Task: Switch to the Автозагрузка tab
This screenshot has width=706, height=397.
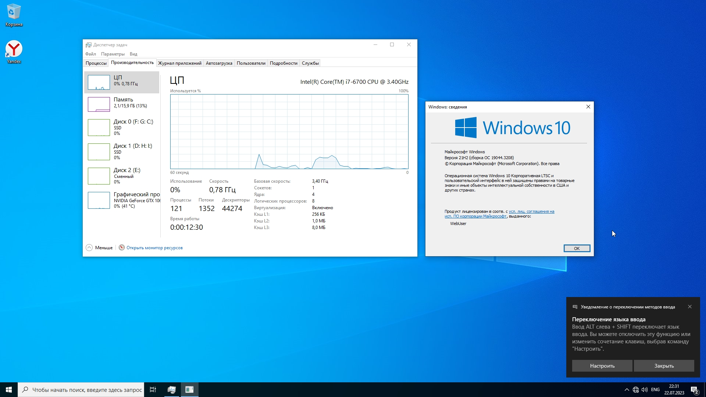Action: [x=219, y=63]
